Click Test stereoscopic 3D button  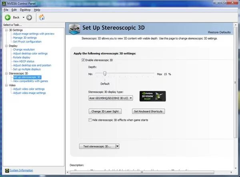click(97, 146)
